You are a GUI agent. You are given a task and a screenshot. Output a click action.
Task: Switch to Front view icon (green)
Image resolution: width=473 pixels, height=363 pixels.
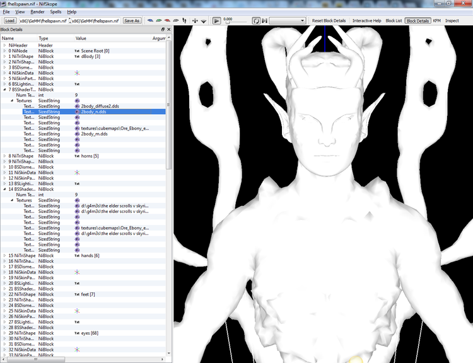point(159,21)
